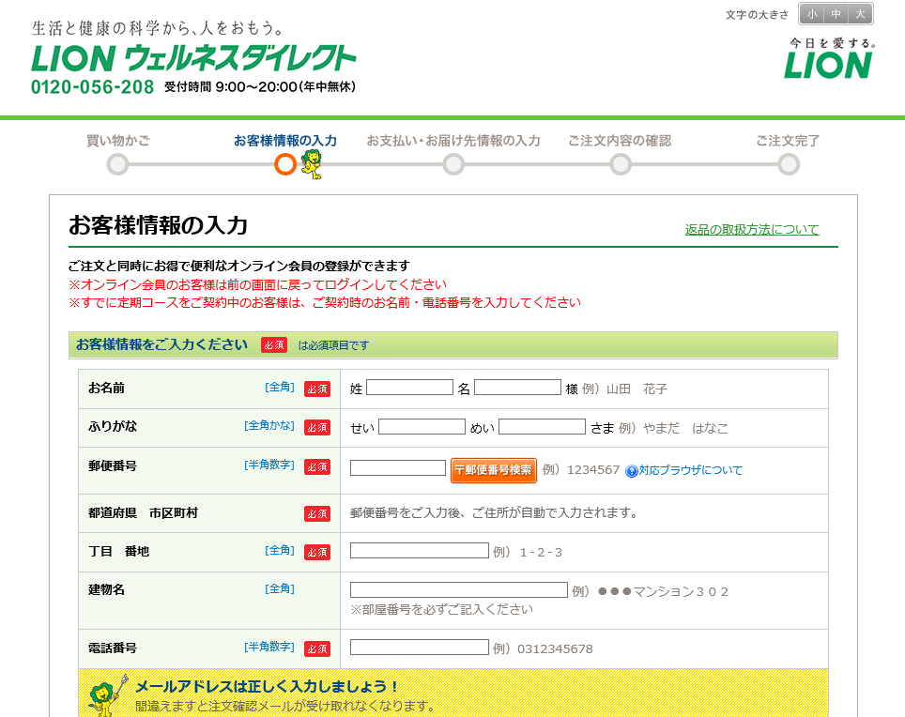905x717 pixels.
Task: Click the green LION corporate logo
Action: click(x=828, y=65)
